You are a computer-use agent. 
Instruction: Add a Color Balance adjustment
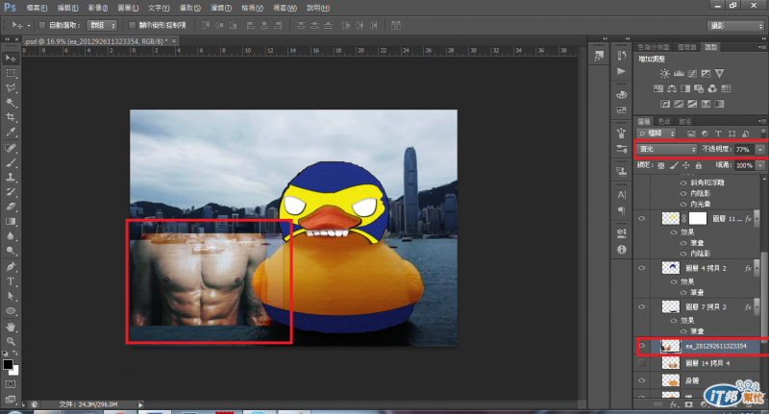click(672, 88)
